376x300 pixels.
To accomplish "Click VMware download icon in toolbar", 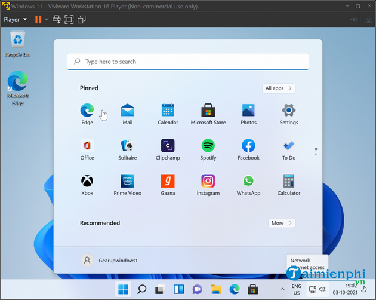I will (x=368, y=19).
